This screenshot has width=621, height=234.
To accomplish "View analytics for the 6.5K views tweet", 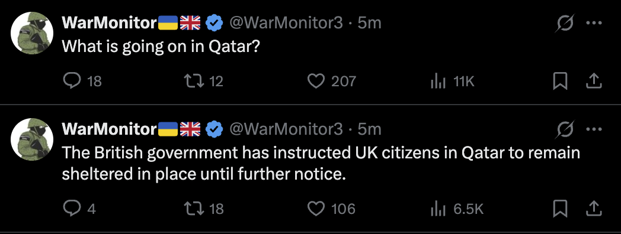I will (438, 209).
